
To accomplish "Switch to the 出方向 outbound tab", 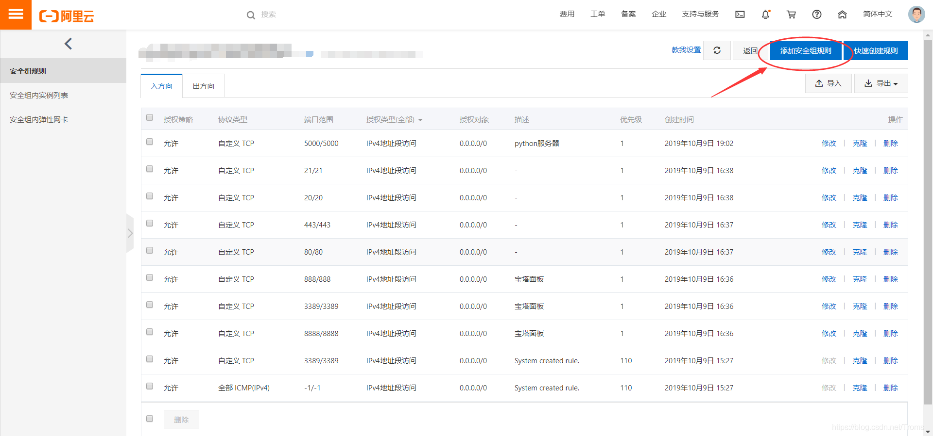I will 203,86.
